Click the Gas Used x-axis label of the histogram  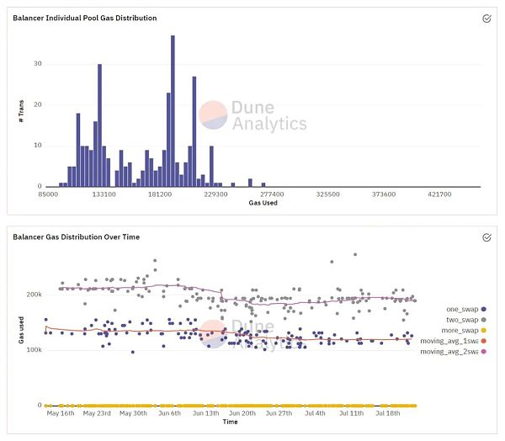pyautogui.click(x=263, y=203)
